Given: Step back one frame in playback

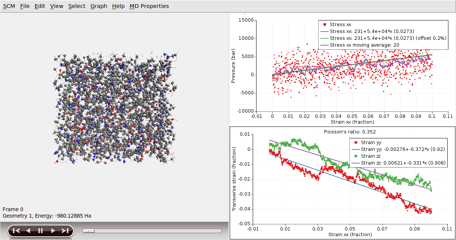Looking at the screenshot, I should point(27,231).
